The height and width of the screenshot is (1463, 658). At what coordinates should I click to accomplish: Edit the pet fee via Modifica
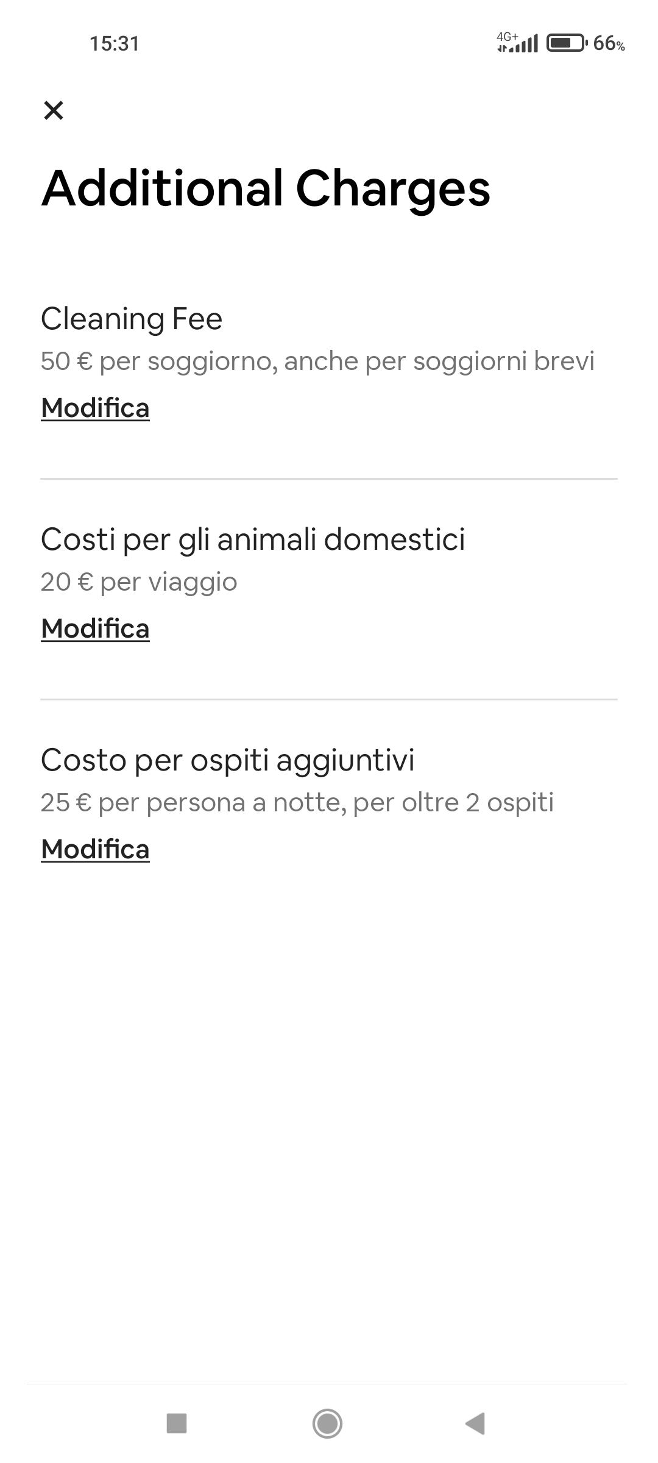coord(95,628)
